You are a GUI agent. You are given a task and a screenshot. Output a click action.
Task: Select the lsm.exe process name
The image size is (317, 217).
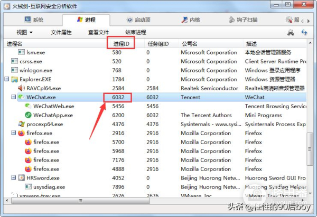35,52
